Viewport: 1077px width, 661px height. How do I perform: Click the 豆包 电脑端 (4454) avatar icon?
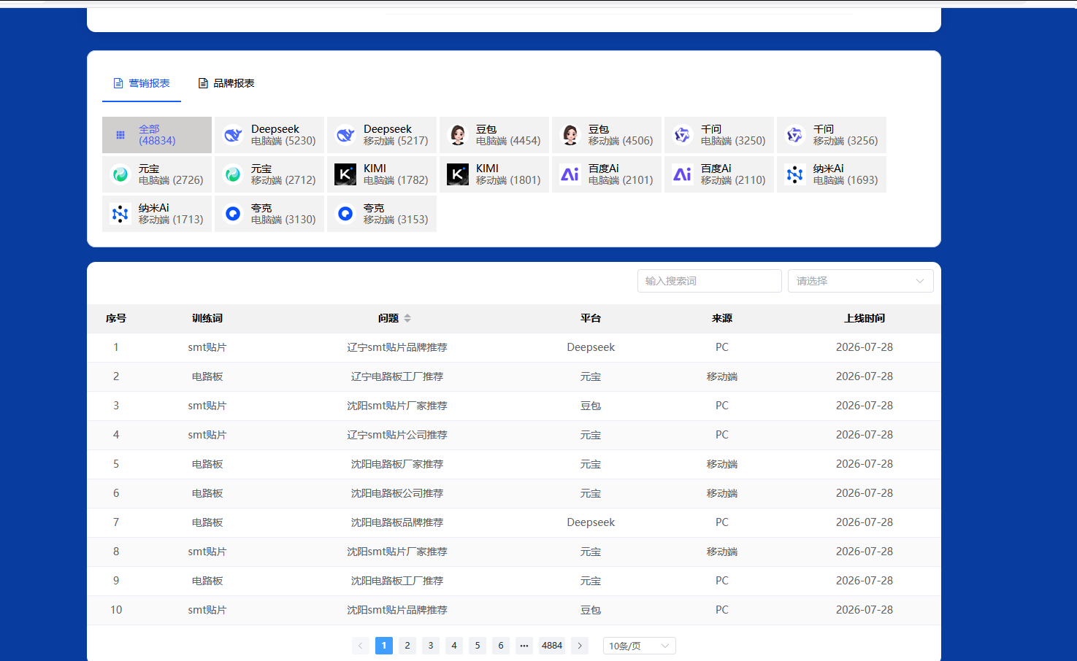click(x=458, y=135)
